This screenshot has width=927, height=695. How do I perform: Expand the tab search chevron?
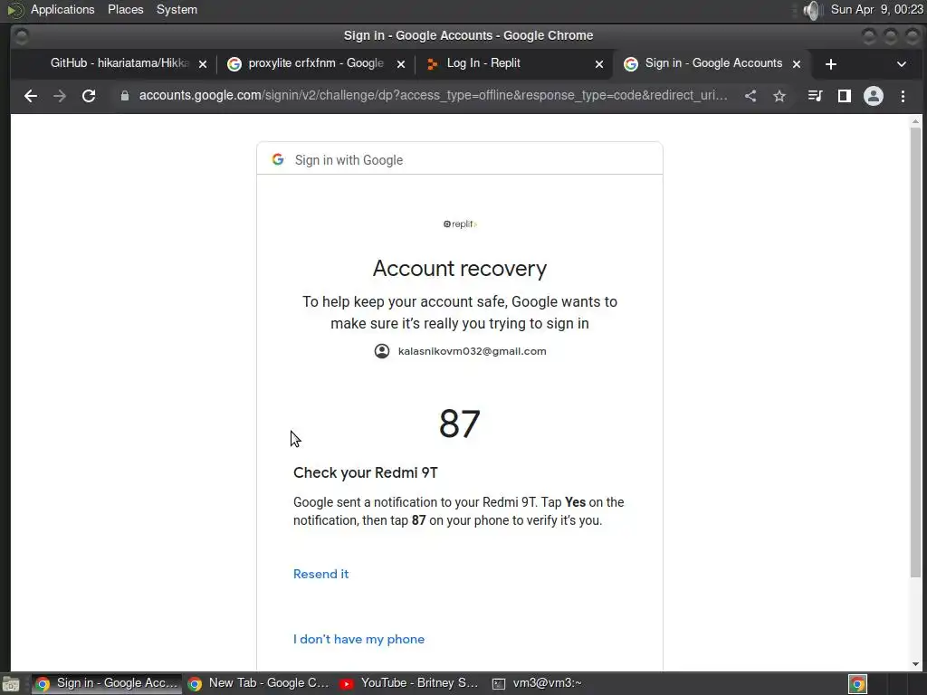tap(902, 64)
